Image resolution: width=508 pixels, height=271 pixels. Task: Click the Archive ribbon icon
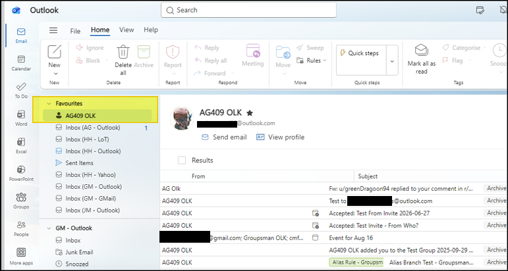[144, 52]
